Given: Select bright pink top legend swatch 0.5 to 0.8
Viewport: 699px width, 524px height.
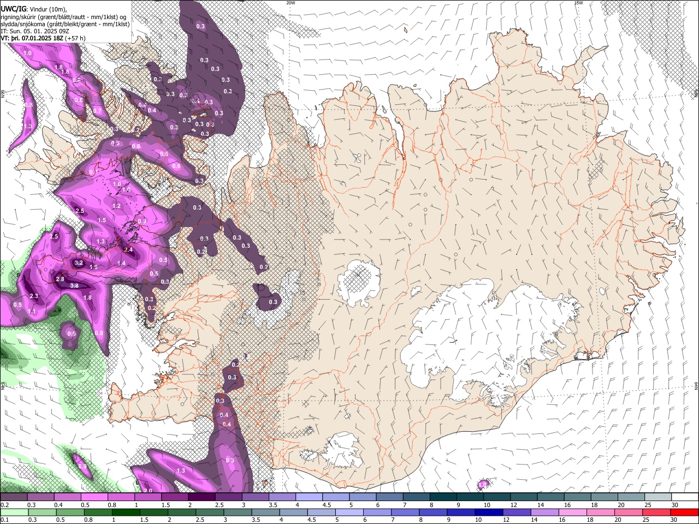Looking at the screenshot, I should pyautogui.click(x=94, y=497).
